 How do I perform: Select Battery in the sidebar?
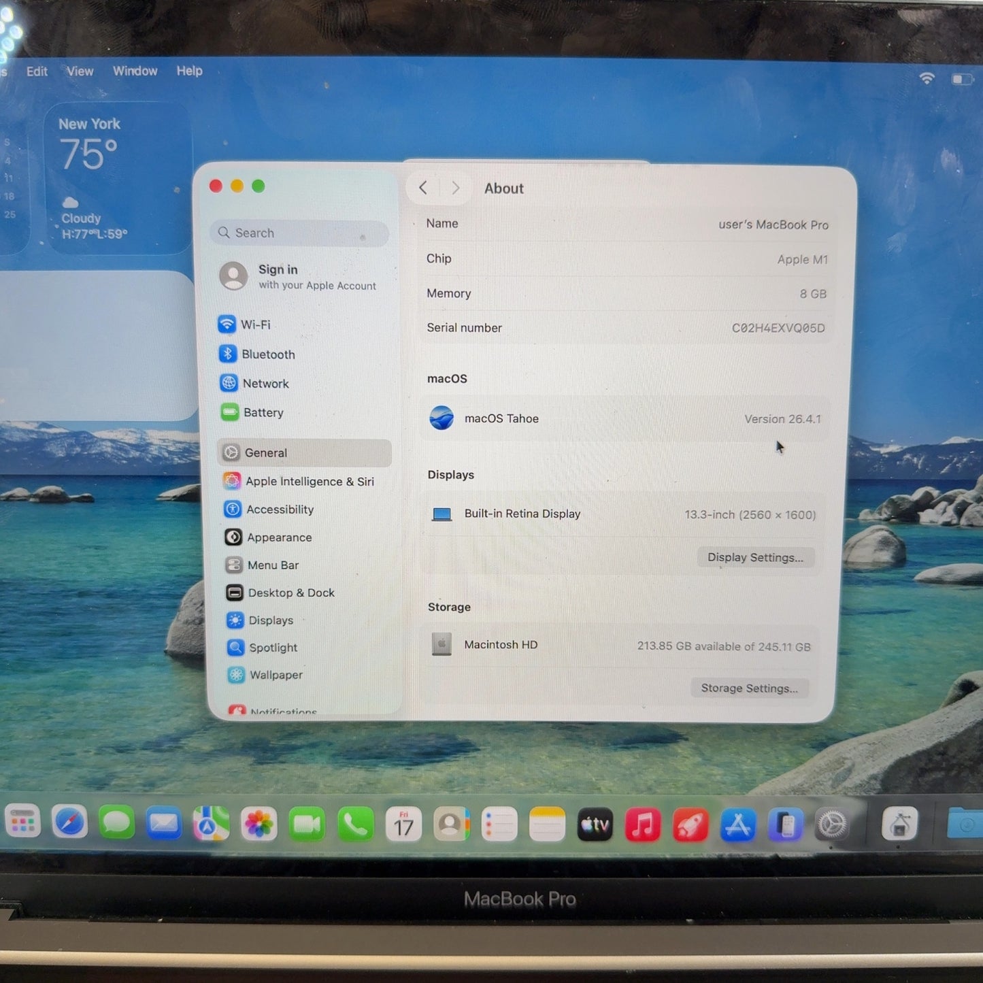click(304, 412)
